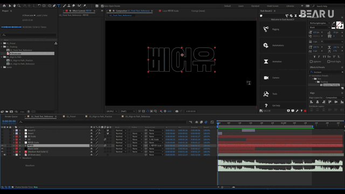Screen dimensions: 345x194
Task: Toggle visibility of Medium Red Solid 1 layer
Action: click(2, 152)
